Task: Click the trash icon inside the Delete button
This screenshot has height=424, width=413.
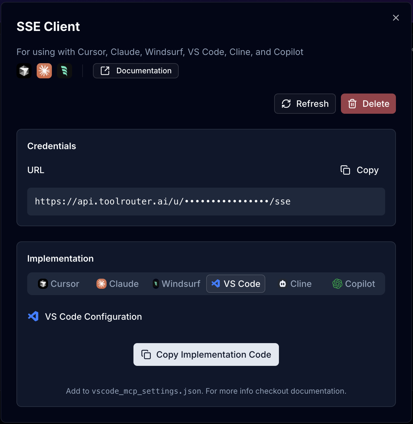Action: pos(352,104)
